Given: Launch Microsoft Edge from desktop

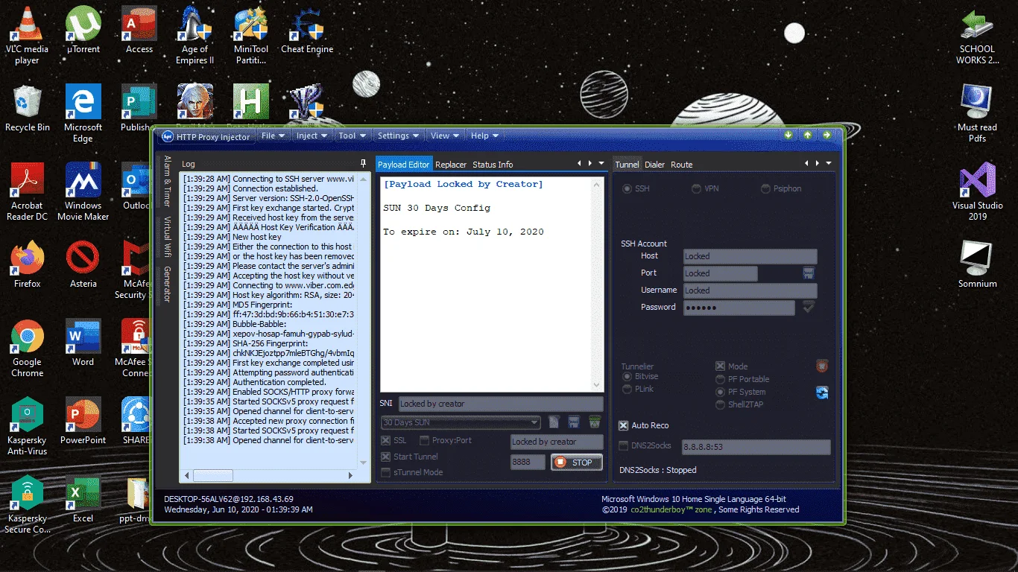Looking at the screenshot, I should point(83,113).
